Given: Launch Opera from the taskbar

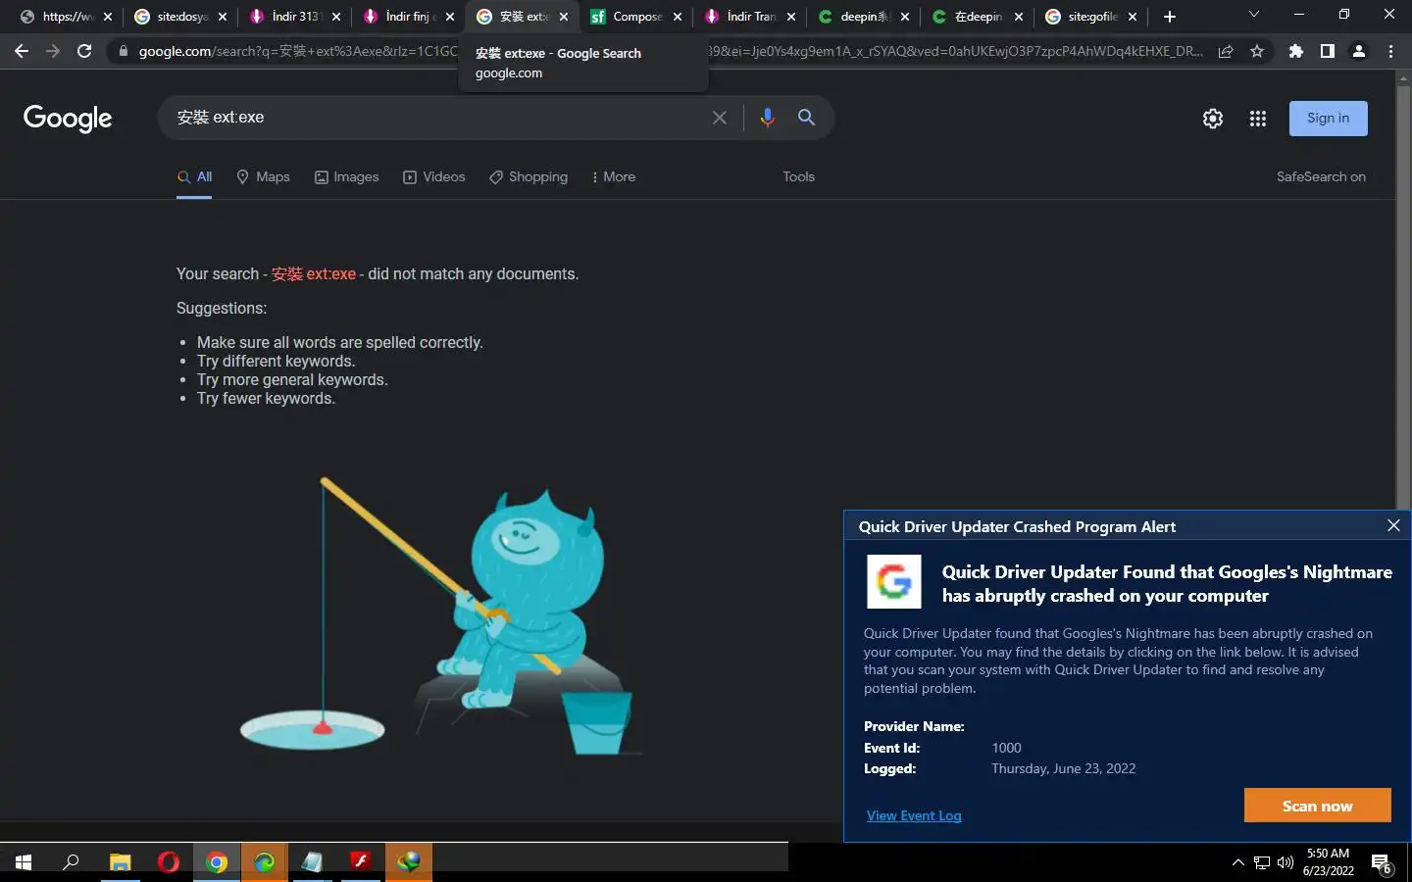Looking at the screenshot, I should [169, 862].
